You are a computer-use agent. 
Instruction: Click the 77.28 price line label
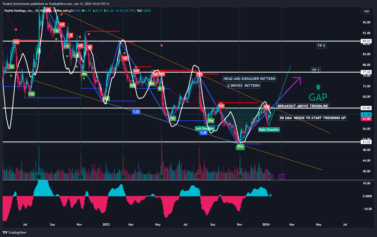366,72
